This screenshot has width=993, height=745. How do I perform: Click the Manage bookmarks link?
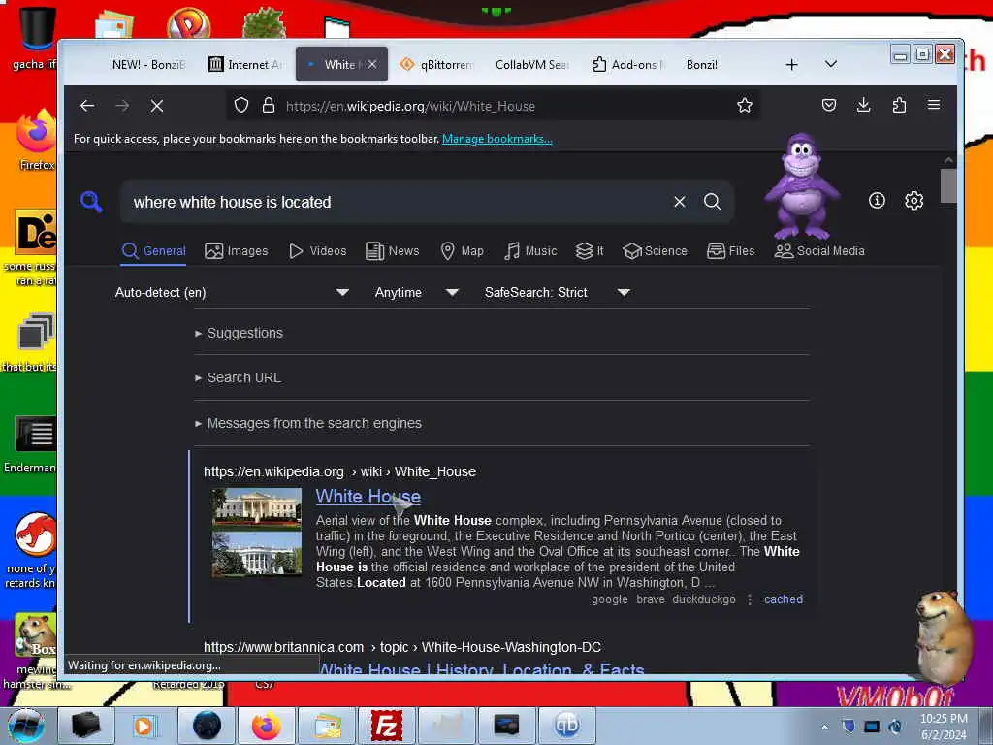tap(497, 139)
